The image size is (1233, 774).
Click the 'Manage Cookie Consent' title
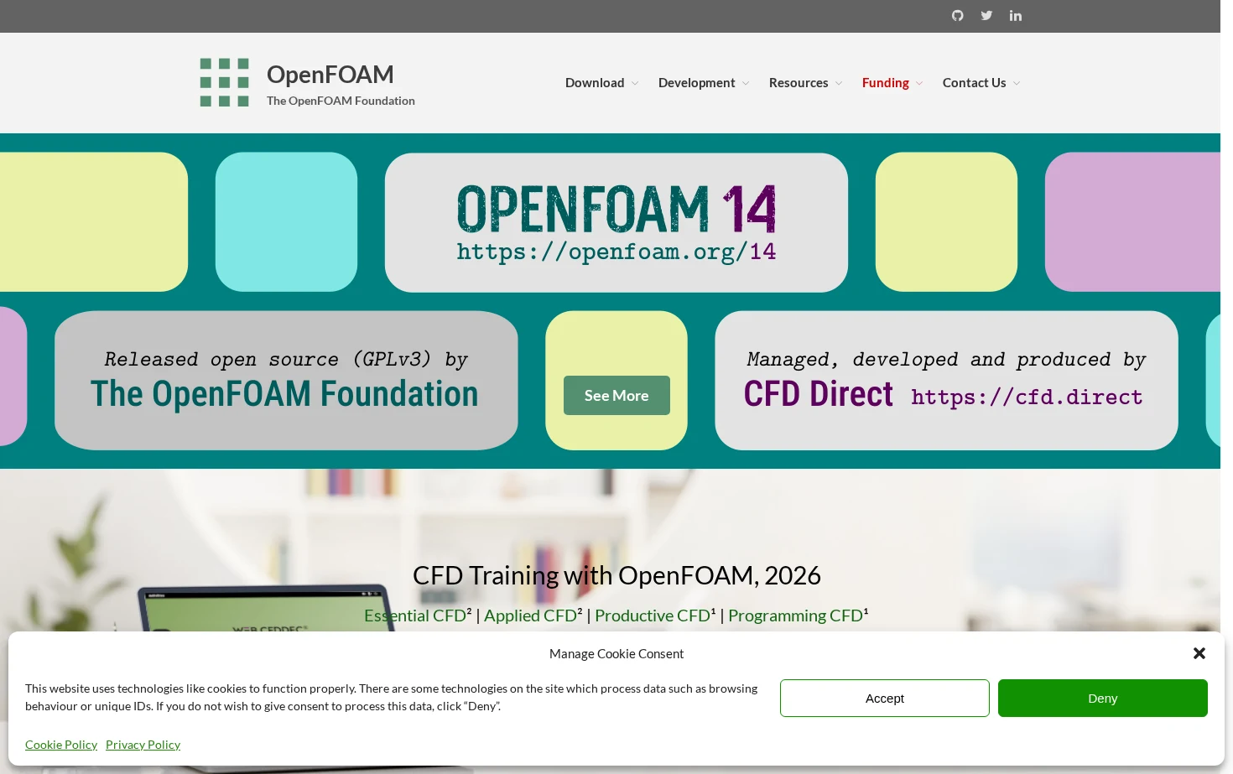pos(616,654)
